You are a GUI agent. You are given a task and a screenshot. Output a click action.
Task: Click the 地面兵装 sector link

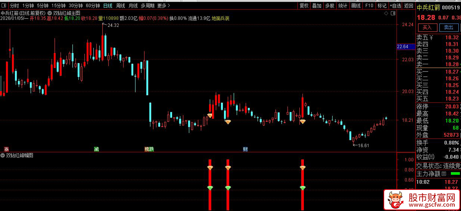(221, 18)
